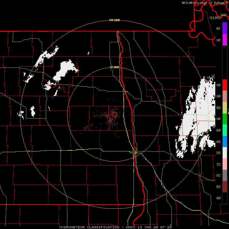Click the 100 NMI range ring label
Image resolution: width=229 pixels, height=229 pixels.
(x=114, y=20)
